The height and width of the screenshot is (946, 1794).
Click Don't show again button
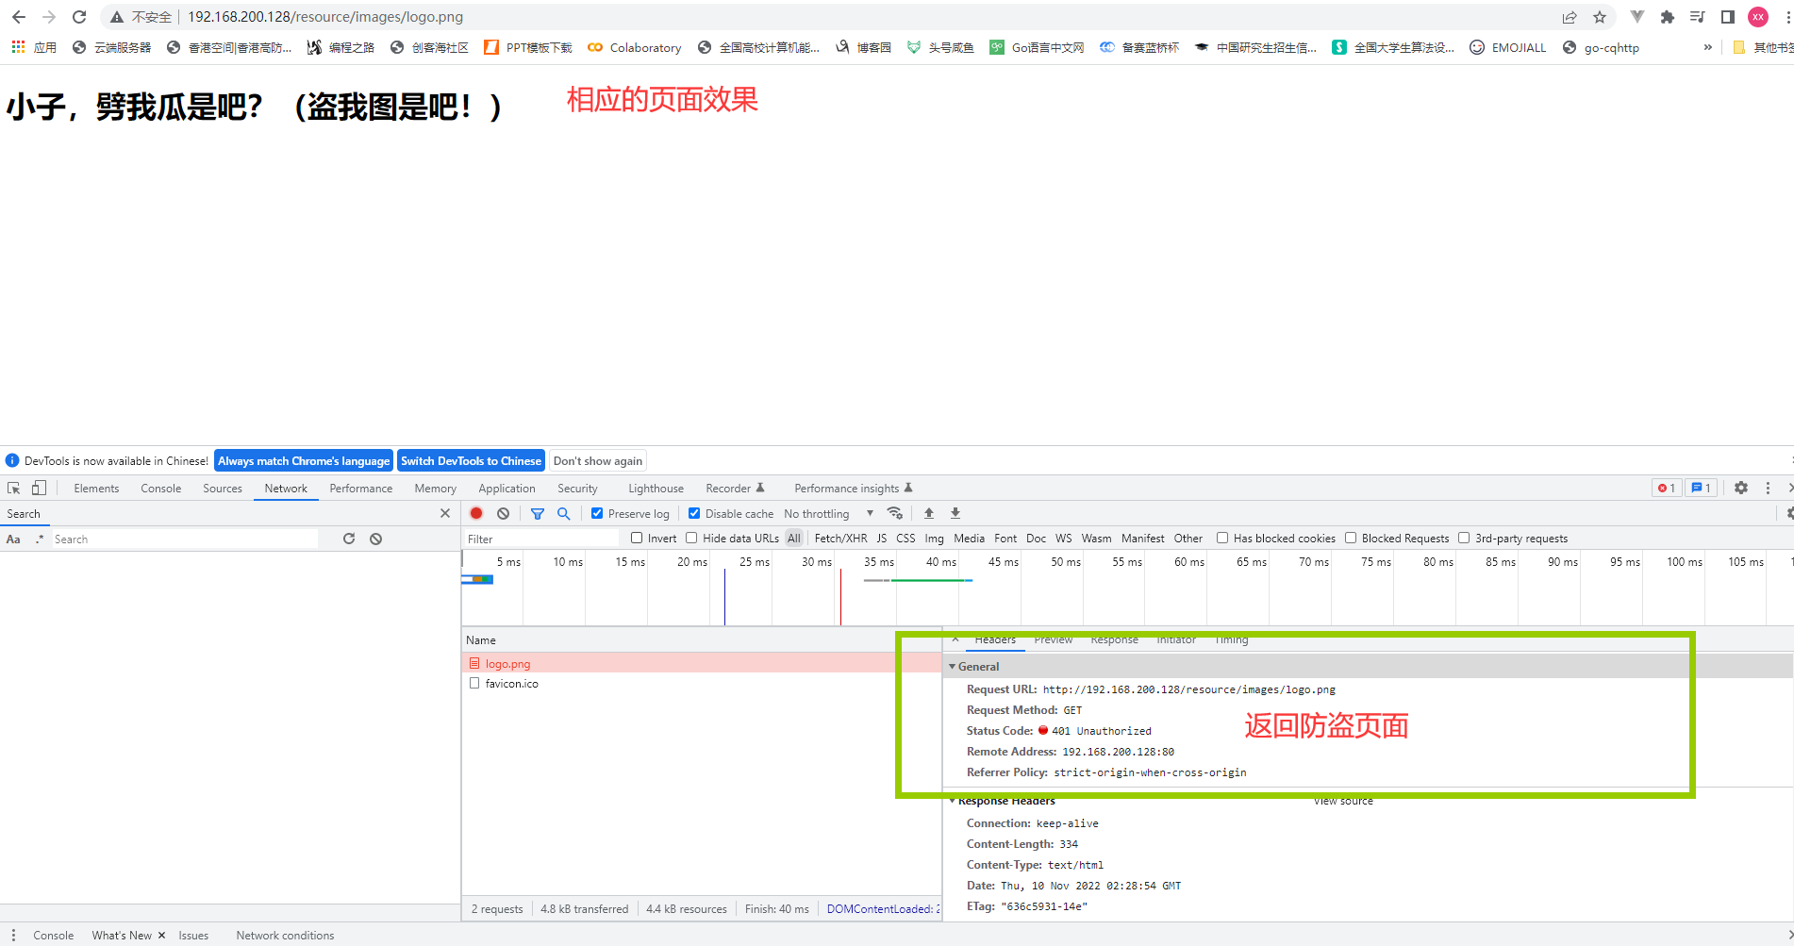598,460
